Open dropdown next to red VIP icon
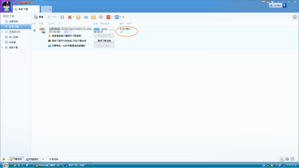The width and height of the screenshot is (299, 168). [x=112, y=17]
